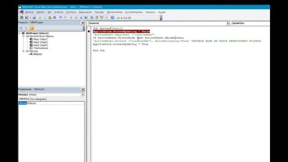This screenshot has width=288, height=162.
Task: Switch to the Alfabética tab
Action: point(24,99)
